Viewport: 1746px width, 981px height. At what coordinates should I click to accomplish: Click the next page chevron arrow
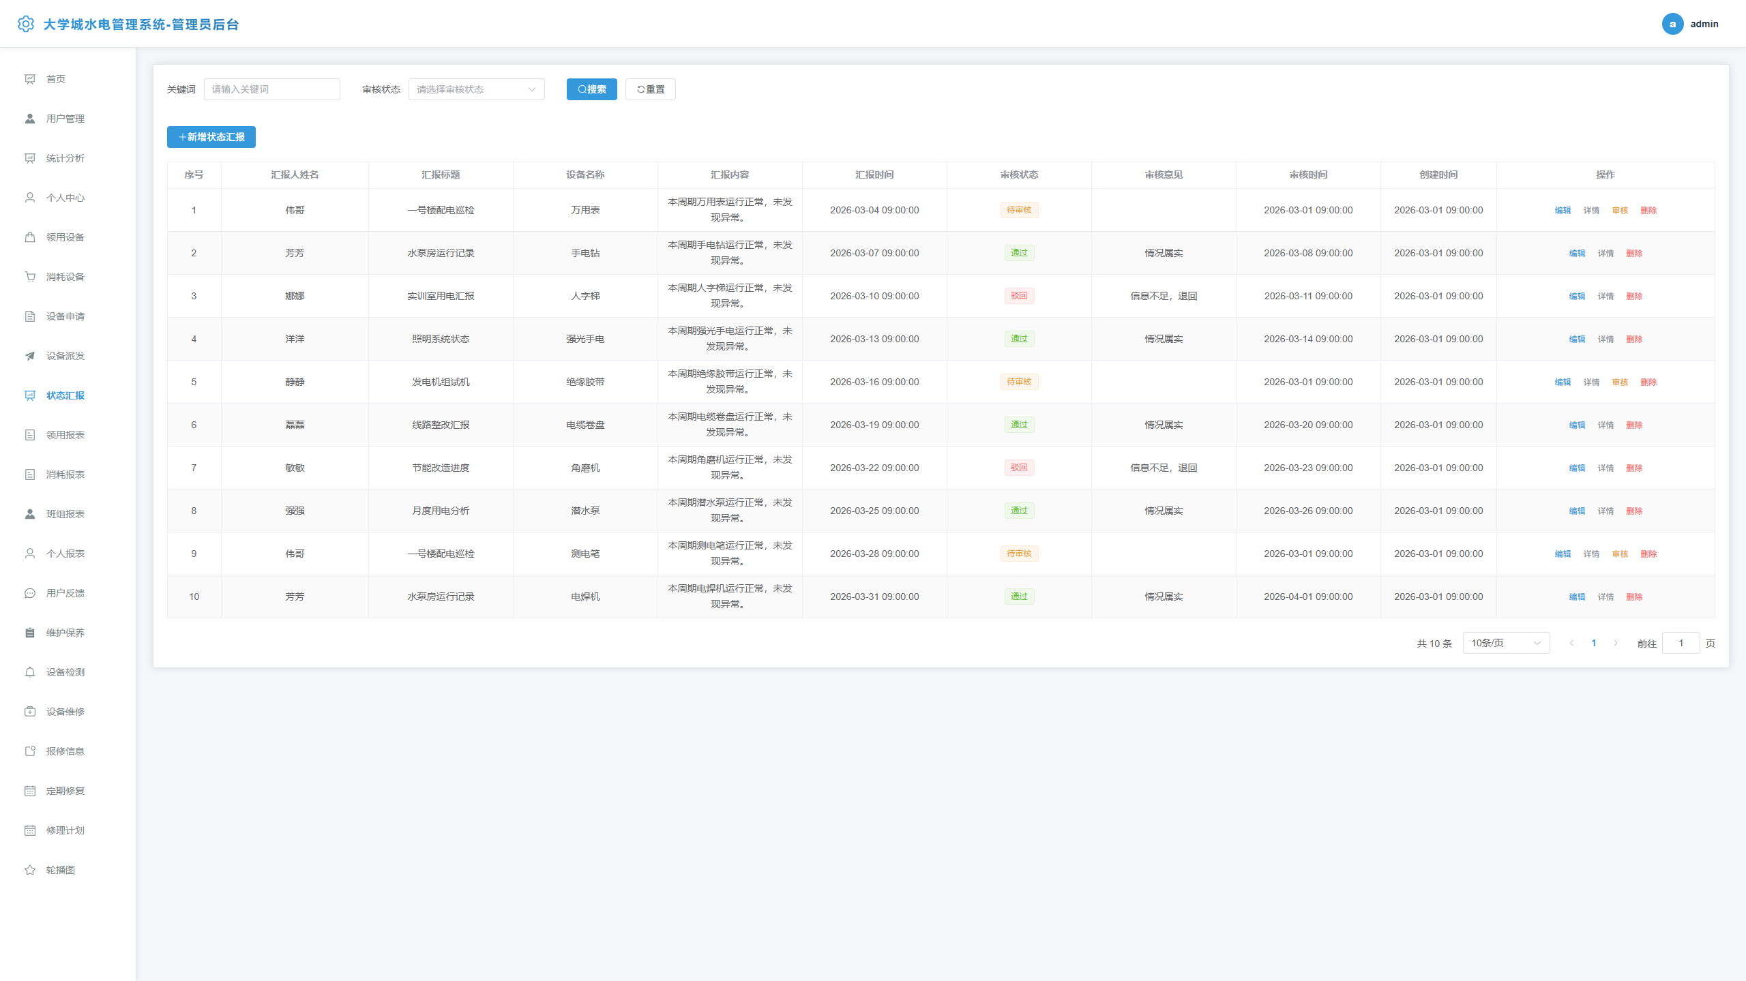[x=1615, y=643]
